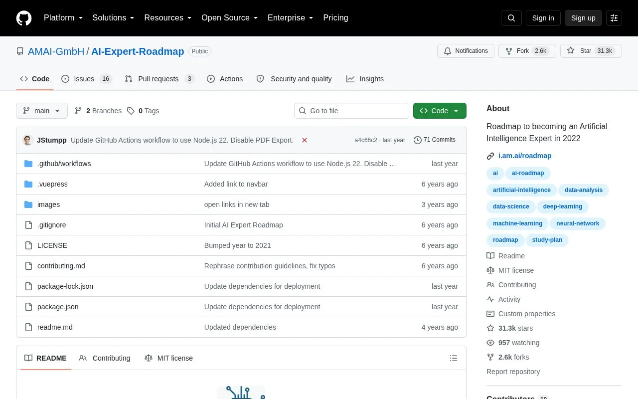The height and width of the screenshot is (399, 638).
Task: Go to the Pricing page
Action: point(335,17)
